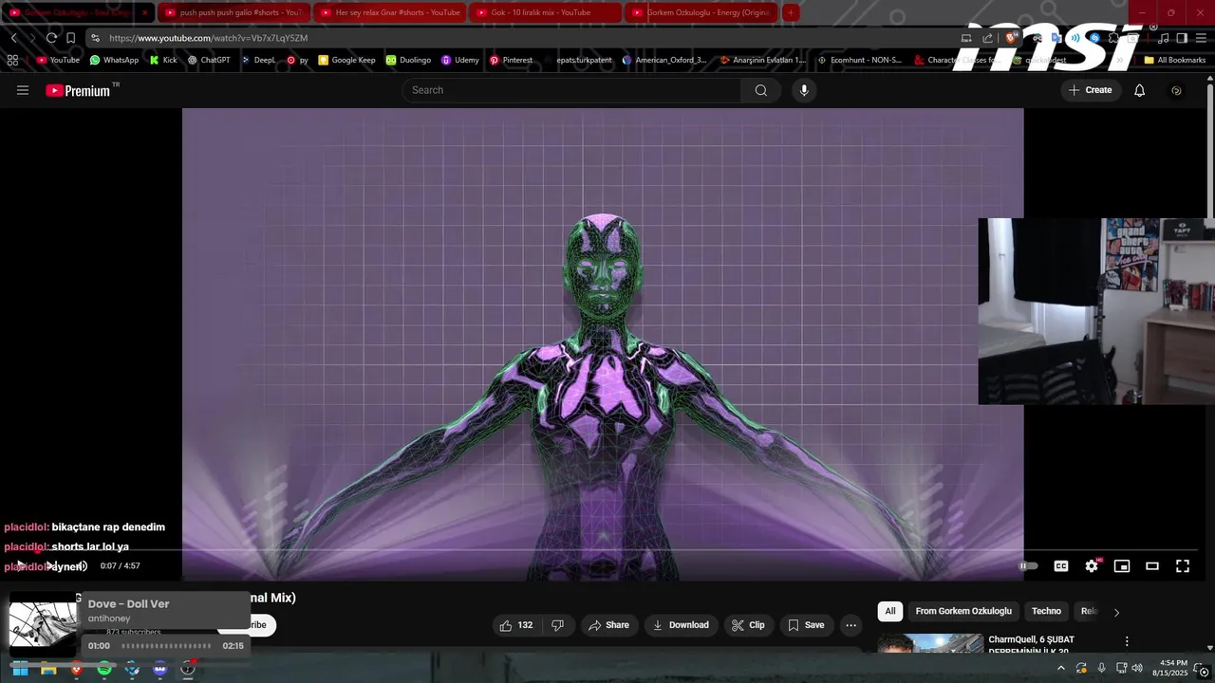Select the All filter chip

pos(889,611)
